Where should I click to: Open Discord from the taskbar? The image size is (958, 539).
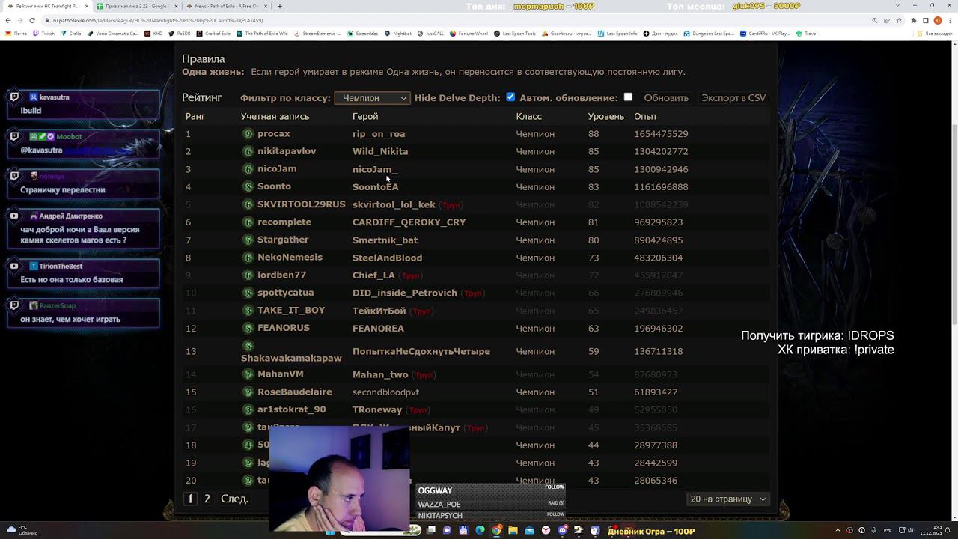tap(562, 530)
